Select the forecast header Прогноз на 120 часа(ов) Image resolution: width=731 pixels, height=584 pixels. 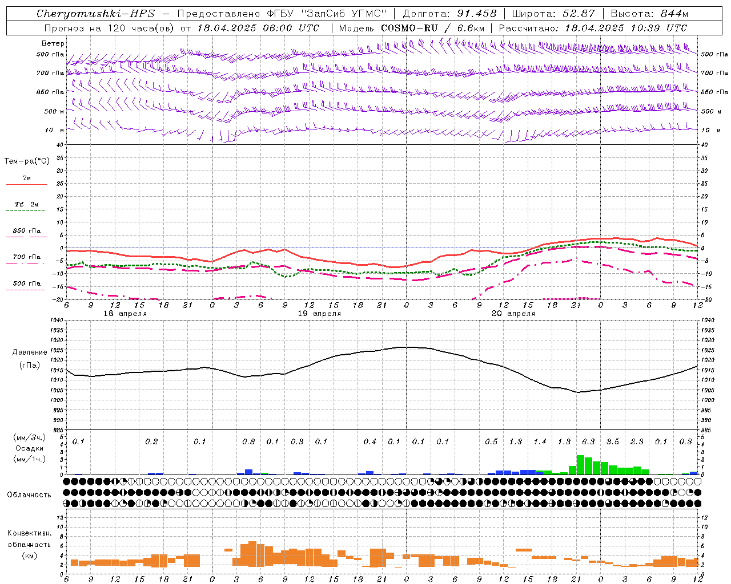click(x=110, y=28)
